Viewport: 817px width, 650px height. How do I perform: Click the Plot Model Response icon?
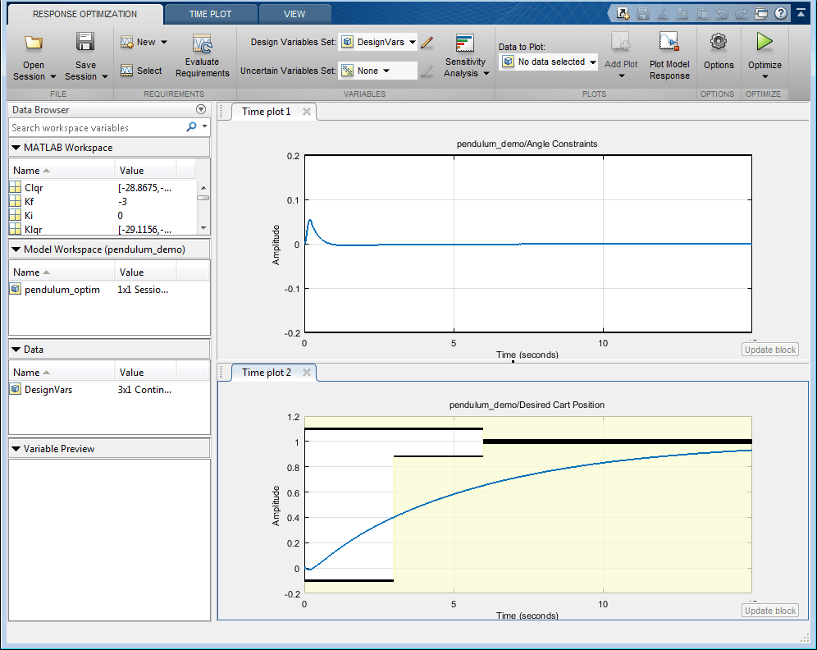coord(669,43)
